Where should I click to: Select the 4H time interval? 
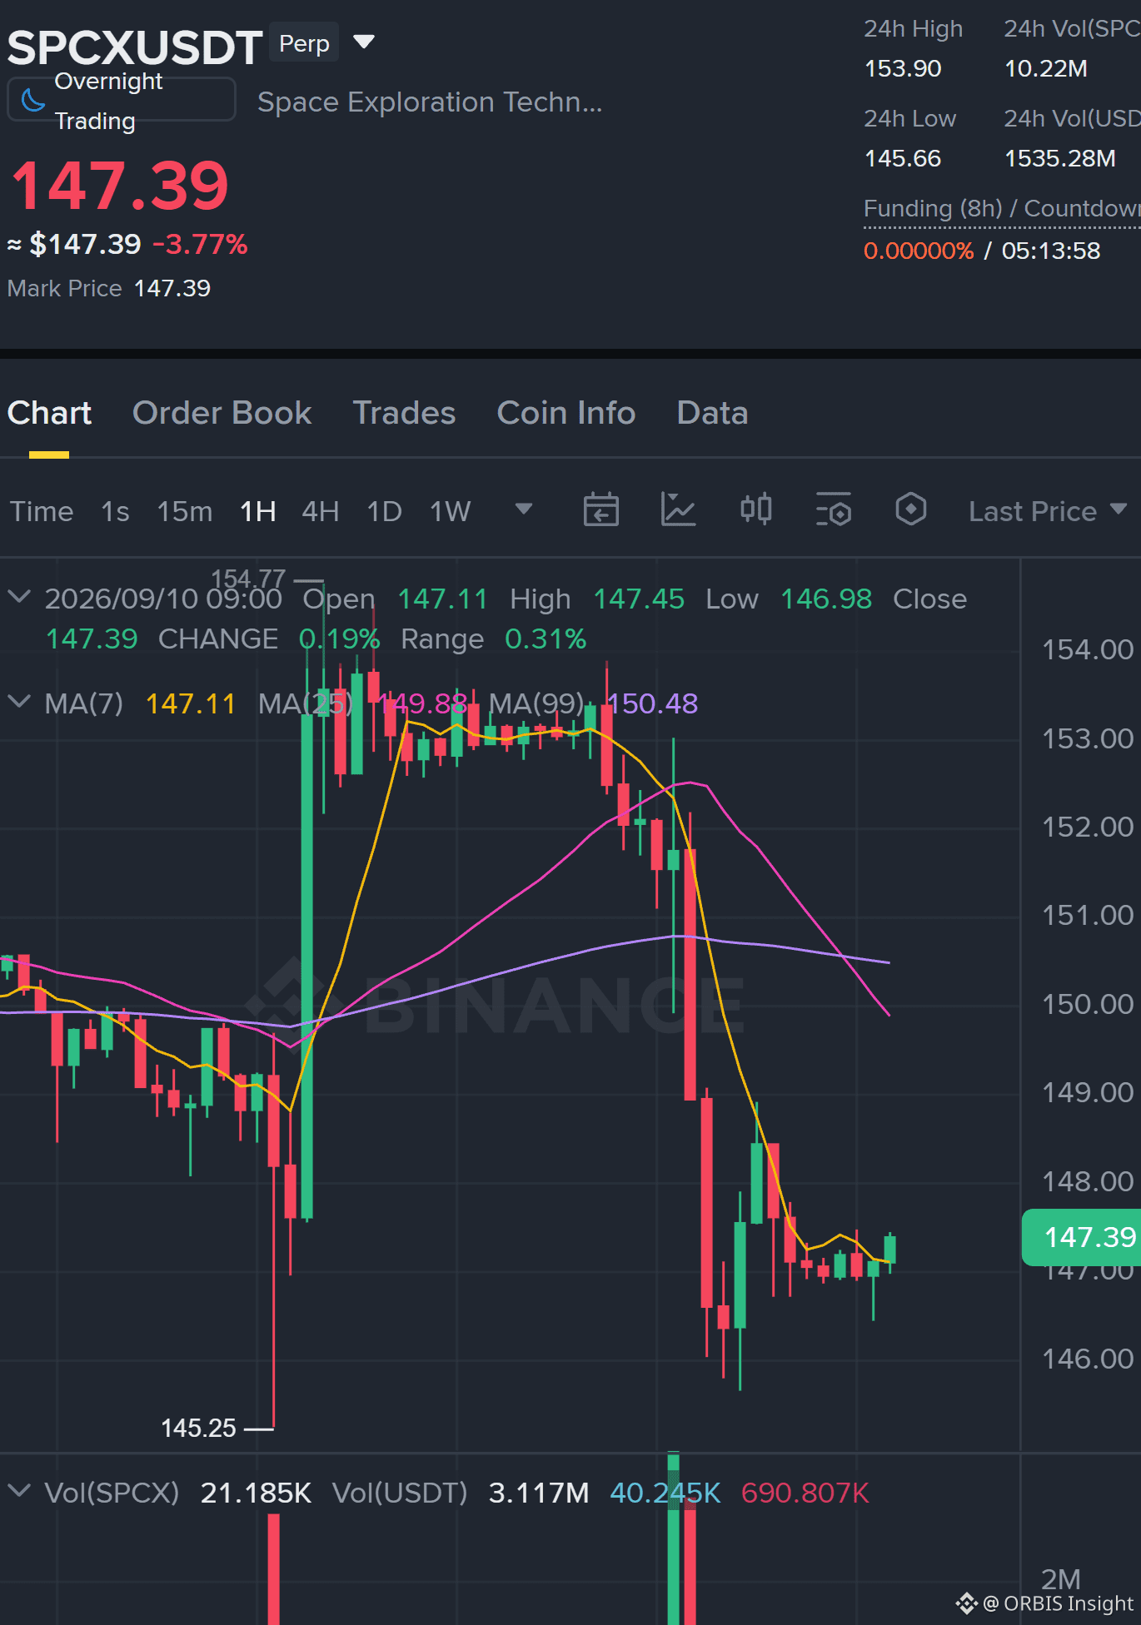(x=320, y=511)
